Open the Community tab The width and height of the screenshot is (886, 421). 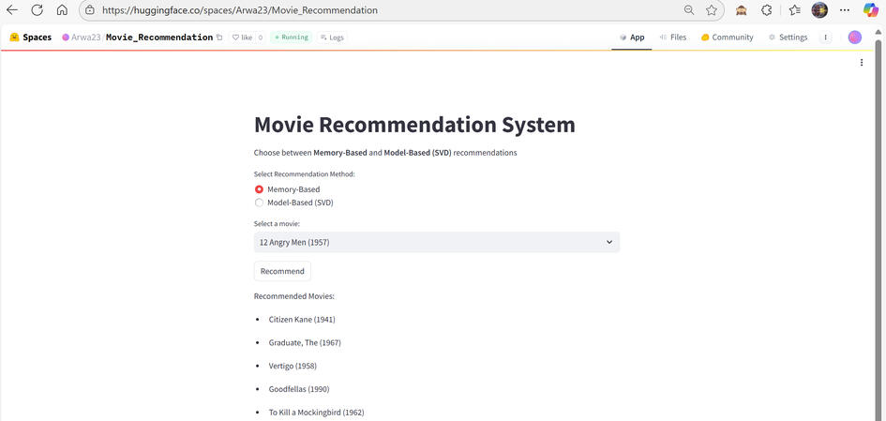(x=727, y=38)
